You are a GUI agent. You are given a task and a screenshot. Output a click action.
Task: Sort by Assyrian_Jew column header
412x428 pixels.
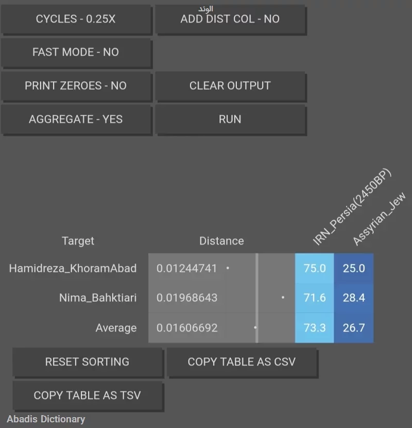pos(379,219)
